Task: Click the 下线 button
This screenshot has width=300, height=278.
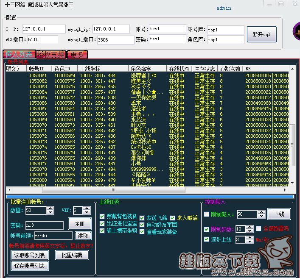Action: pos(279,214)
